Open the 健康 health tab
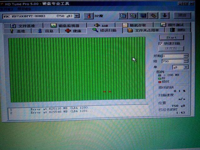The image size is (200, 150). pyautogui.click(x=73, y=31)
